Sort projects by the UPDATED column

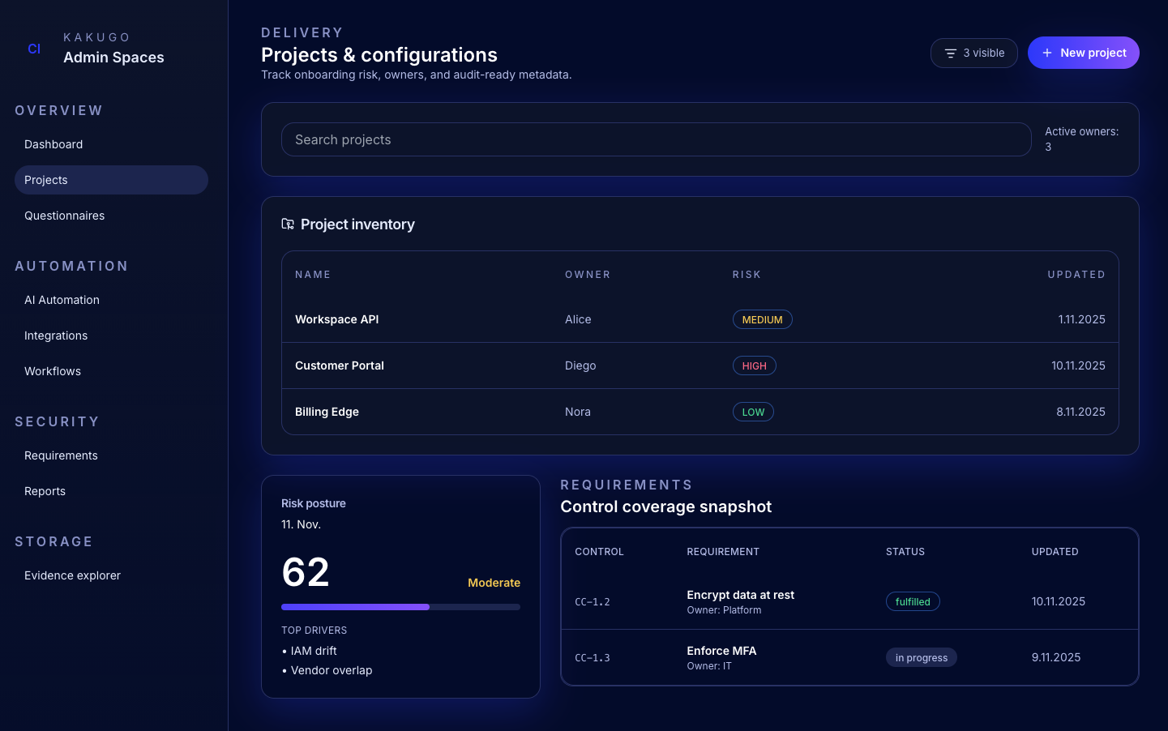click(x=1076, y=274)
